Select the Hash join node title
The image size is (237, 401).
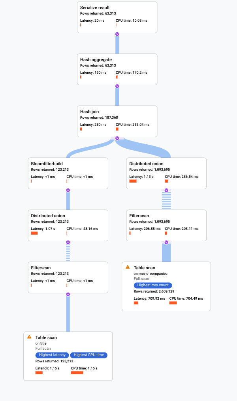(x=89, y=112)
